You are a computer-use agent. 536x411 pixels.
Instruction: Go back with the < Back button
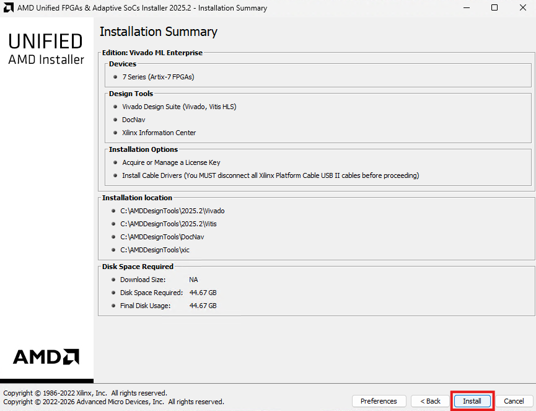pyautogui.click(x=430, y=401)
